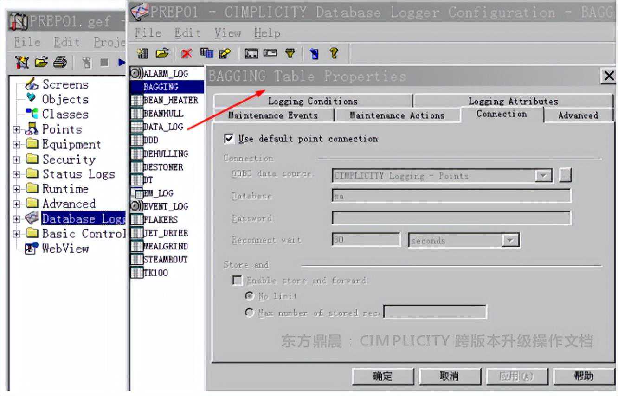Click the funnel filter icon in logger toolbar

pos(290,54)
